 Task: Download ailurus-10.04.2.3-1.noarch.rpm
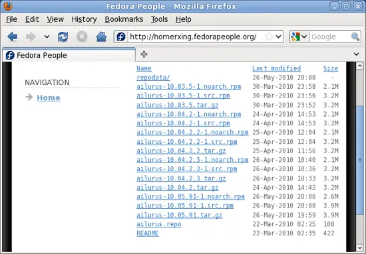pos(192,160)
